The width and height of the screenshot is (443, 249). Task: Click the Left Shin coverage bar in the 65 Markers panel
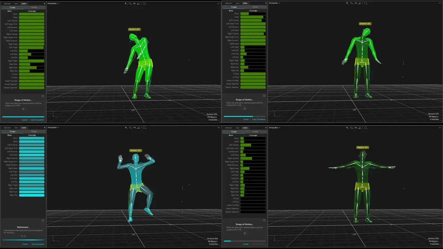32,51
